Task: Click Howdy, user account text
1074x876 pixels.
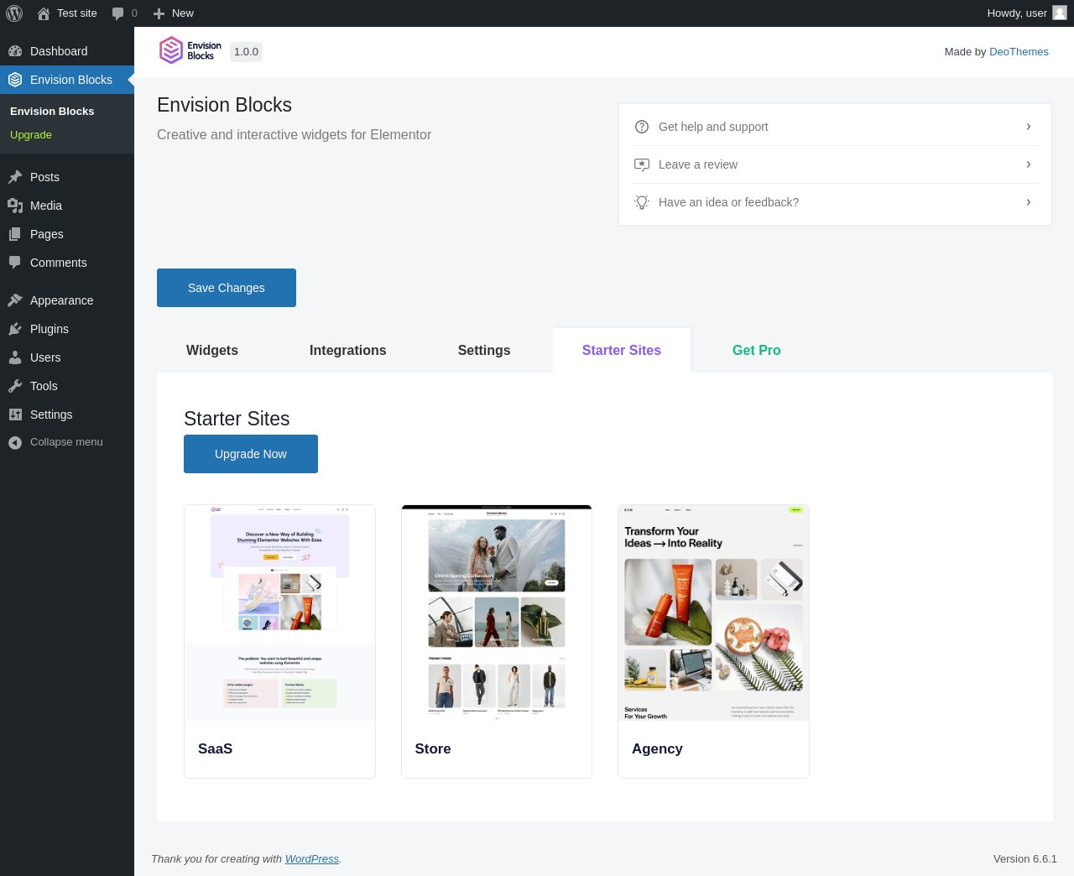Action: point(1017,13)
